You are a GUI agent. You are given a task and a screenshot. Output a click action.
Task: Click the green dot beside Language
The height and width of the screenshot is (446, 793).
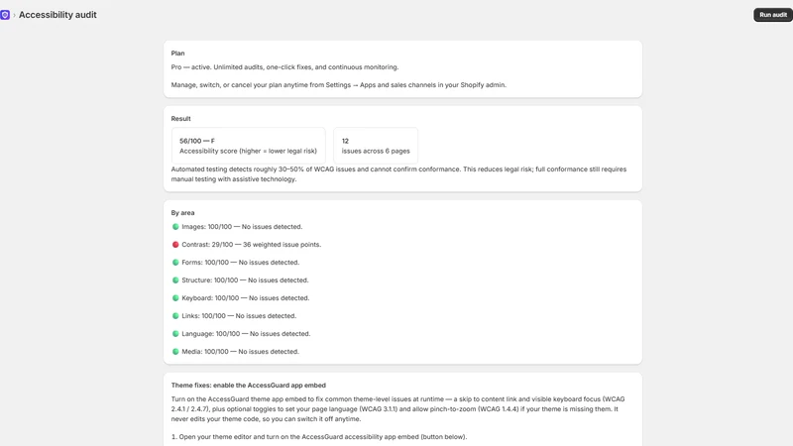(x=175, y=334)
